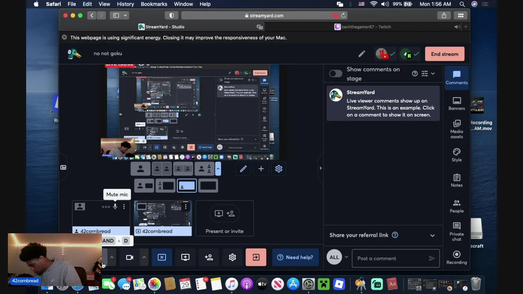Click the Invite guests icon in bottom bar
The height and width of the screenshot is (294, 523).
pyautogui.click(x=209, y=257)
